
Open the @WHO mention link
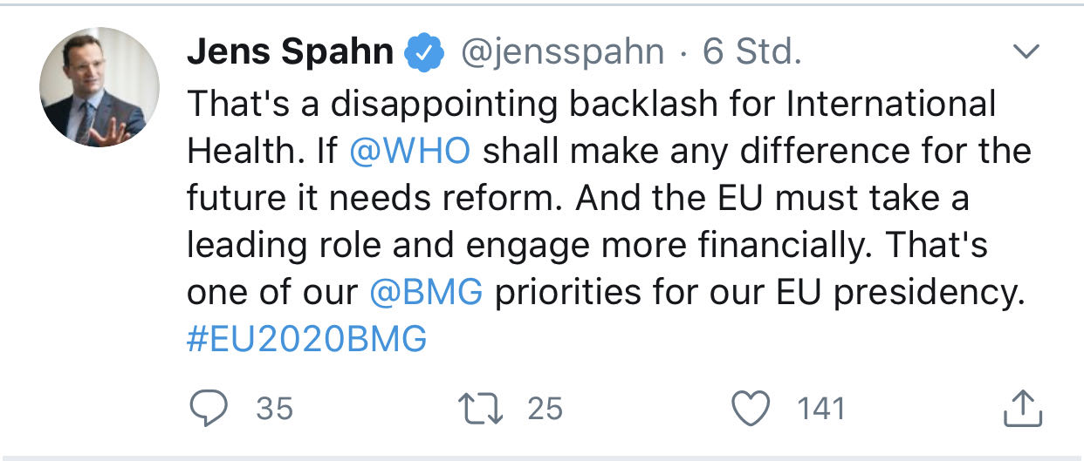tap(409, 151)
